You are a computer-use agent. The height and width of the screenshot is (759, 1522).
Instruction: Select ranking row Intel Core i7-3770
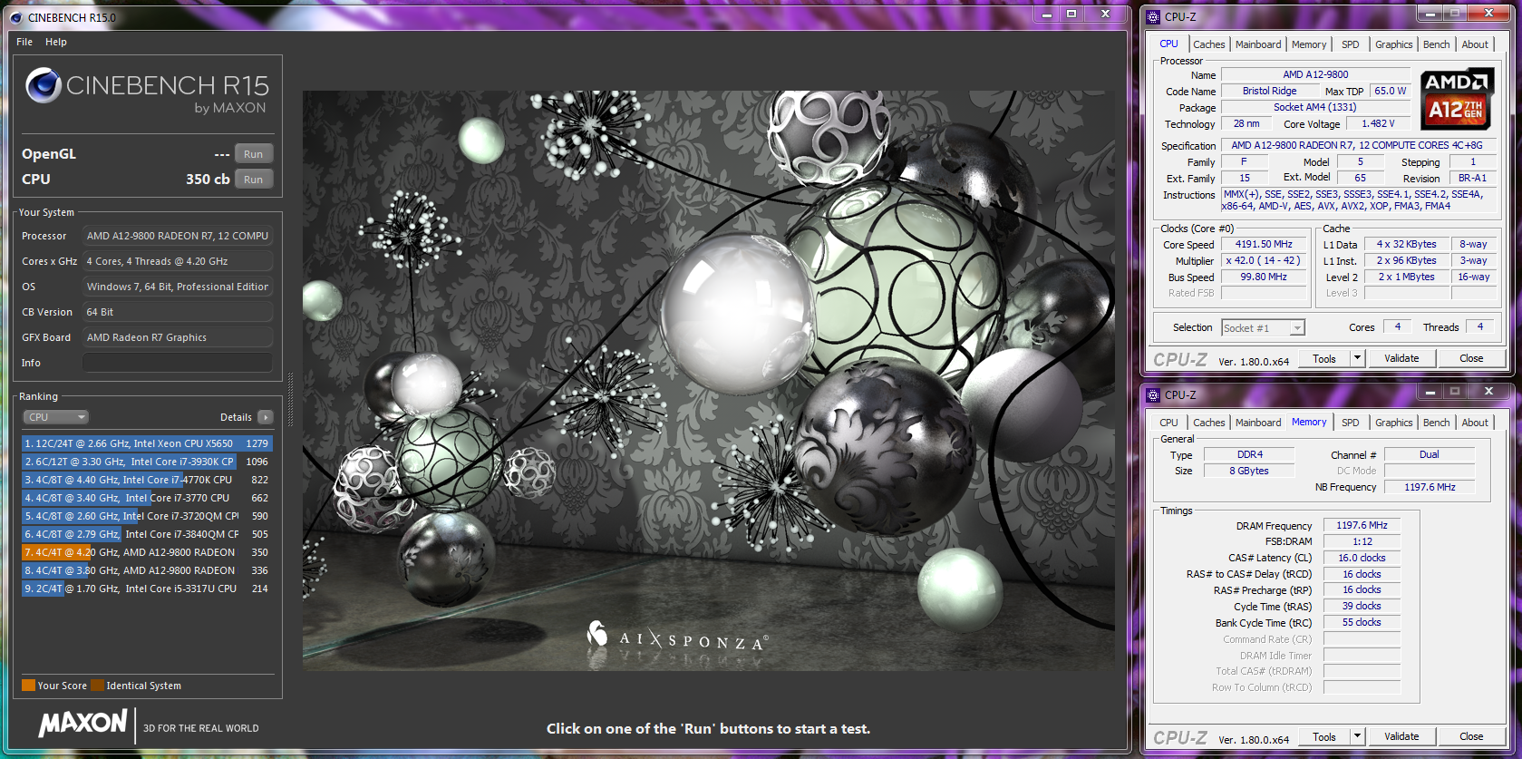[147, 498]
